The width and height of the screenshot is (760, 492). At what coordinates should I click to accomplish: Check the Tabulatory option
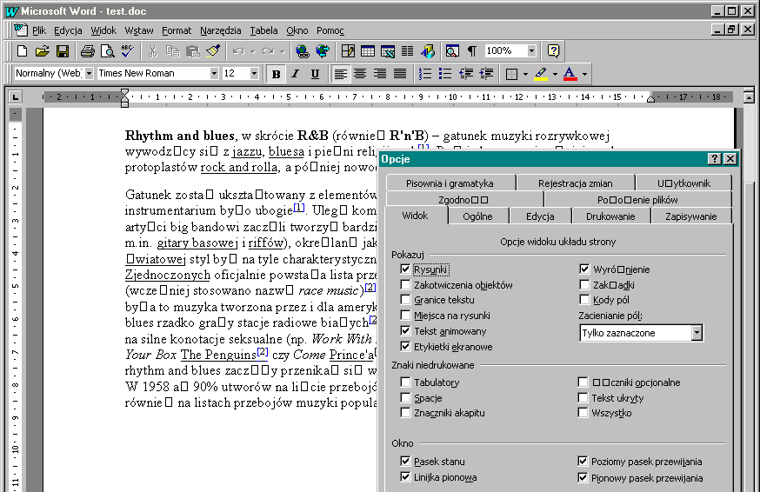click(x=405, y=382)
